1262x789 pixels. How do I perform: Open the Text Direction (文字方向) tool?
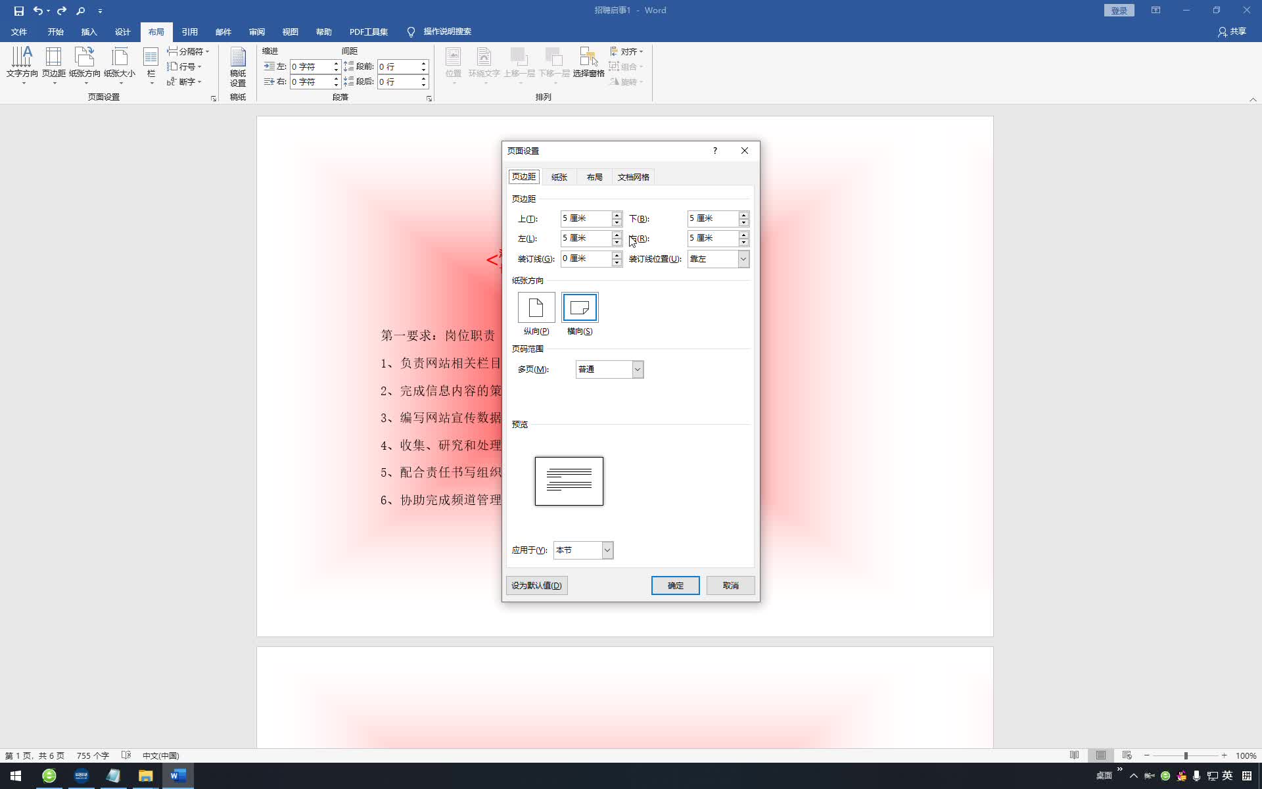[22, 64]
